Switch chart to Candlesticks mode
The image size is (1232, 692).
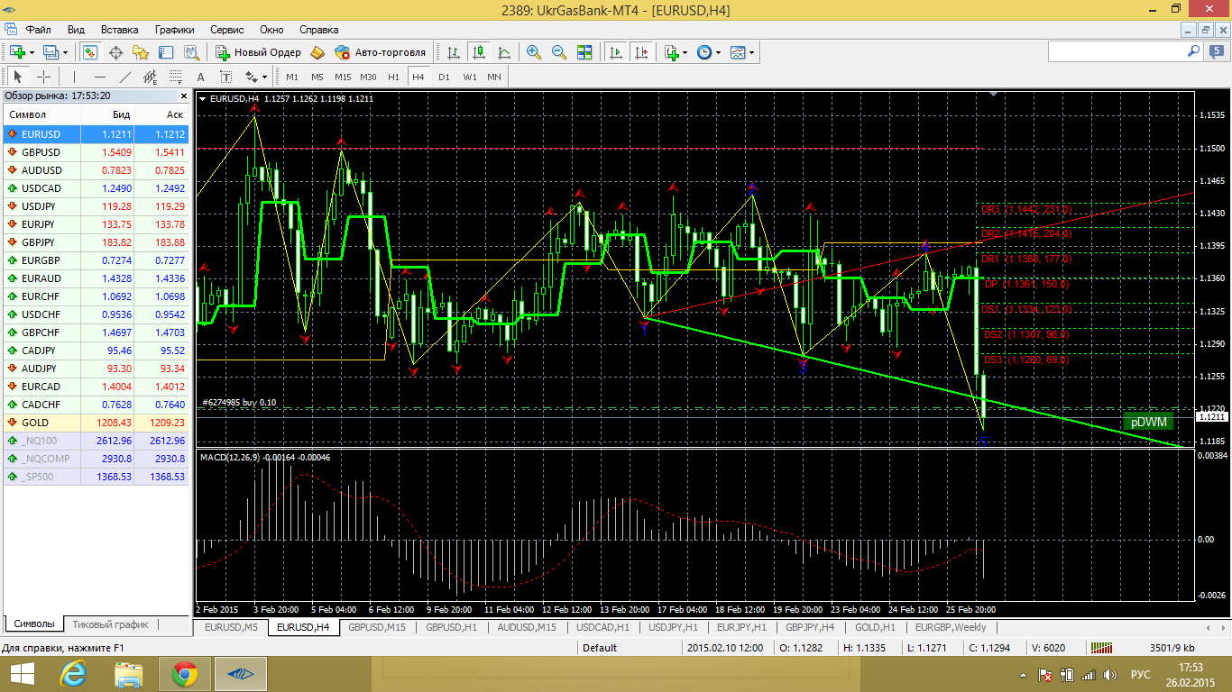click(x=478, y=52)
